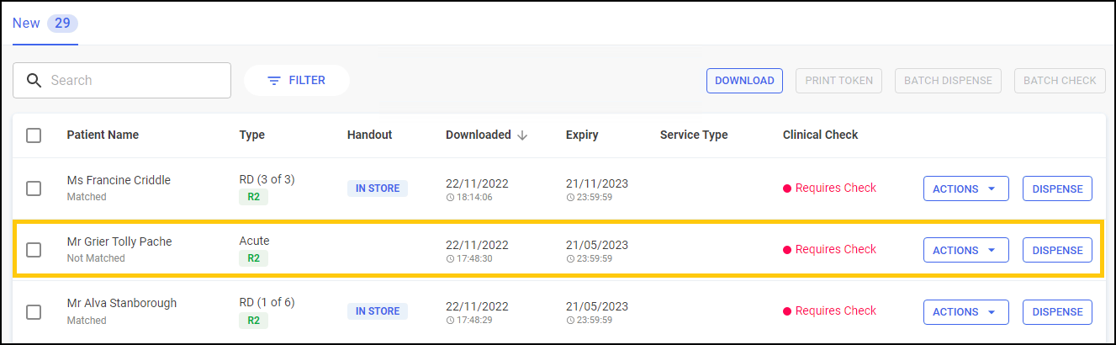Tick the checkbox for Mr Grier Tolly Pache
Screen dimensions: 1116x345
click(x=34, y=250)
